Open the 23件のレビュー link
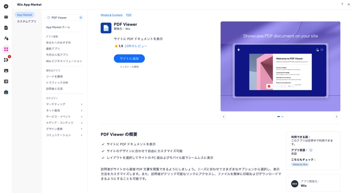The image size is (352, 193). [x=136, y=46]
